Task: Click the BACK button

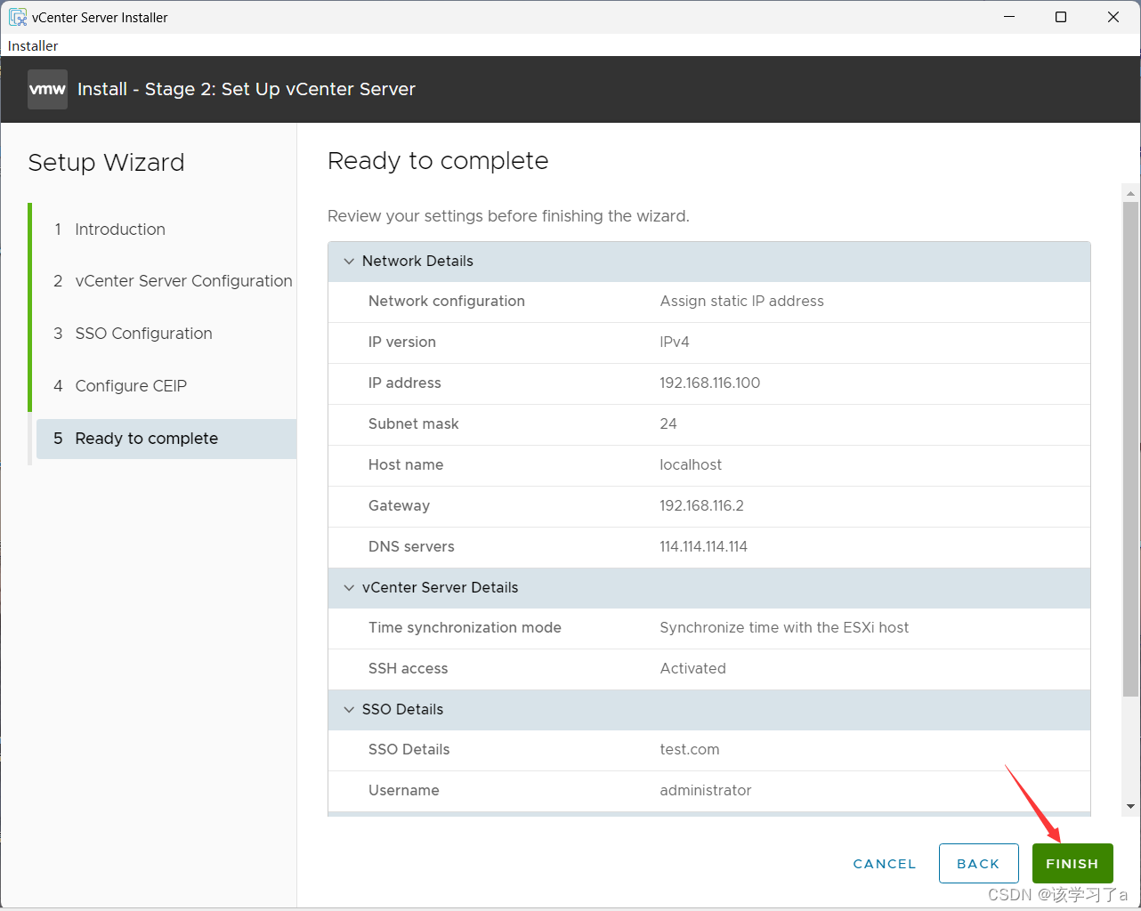Action: pos(979,863)
